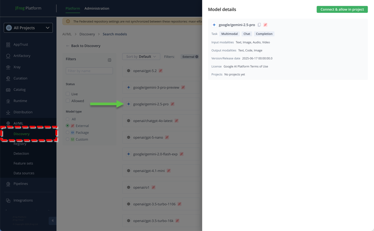
Task: Click the Integrations sidebar icon
Action: [8, 200]
